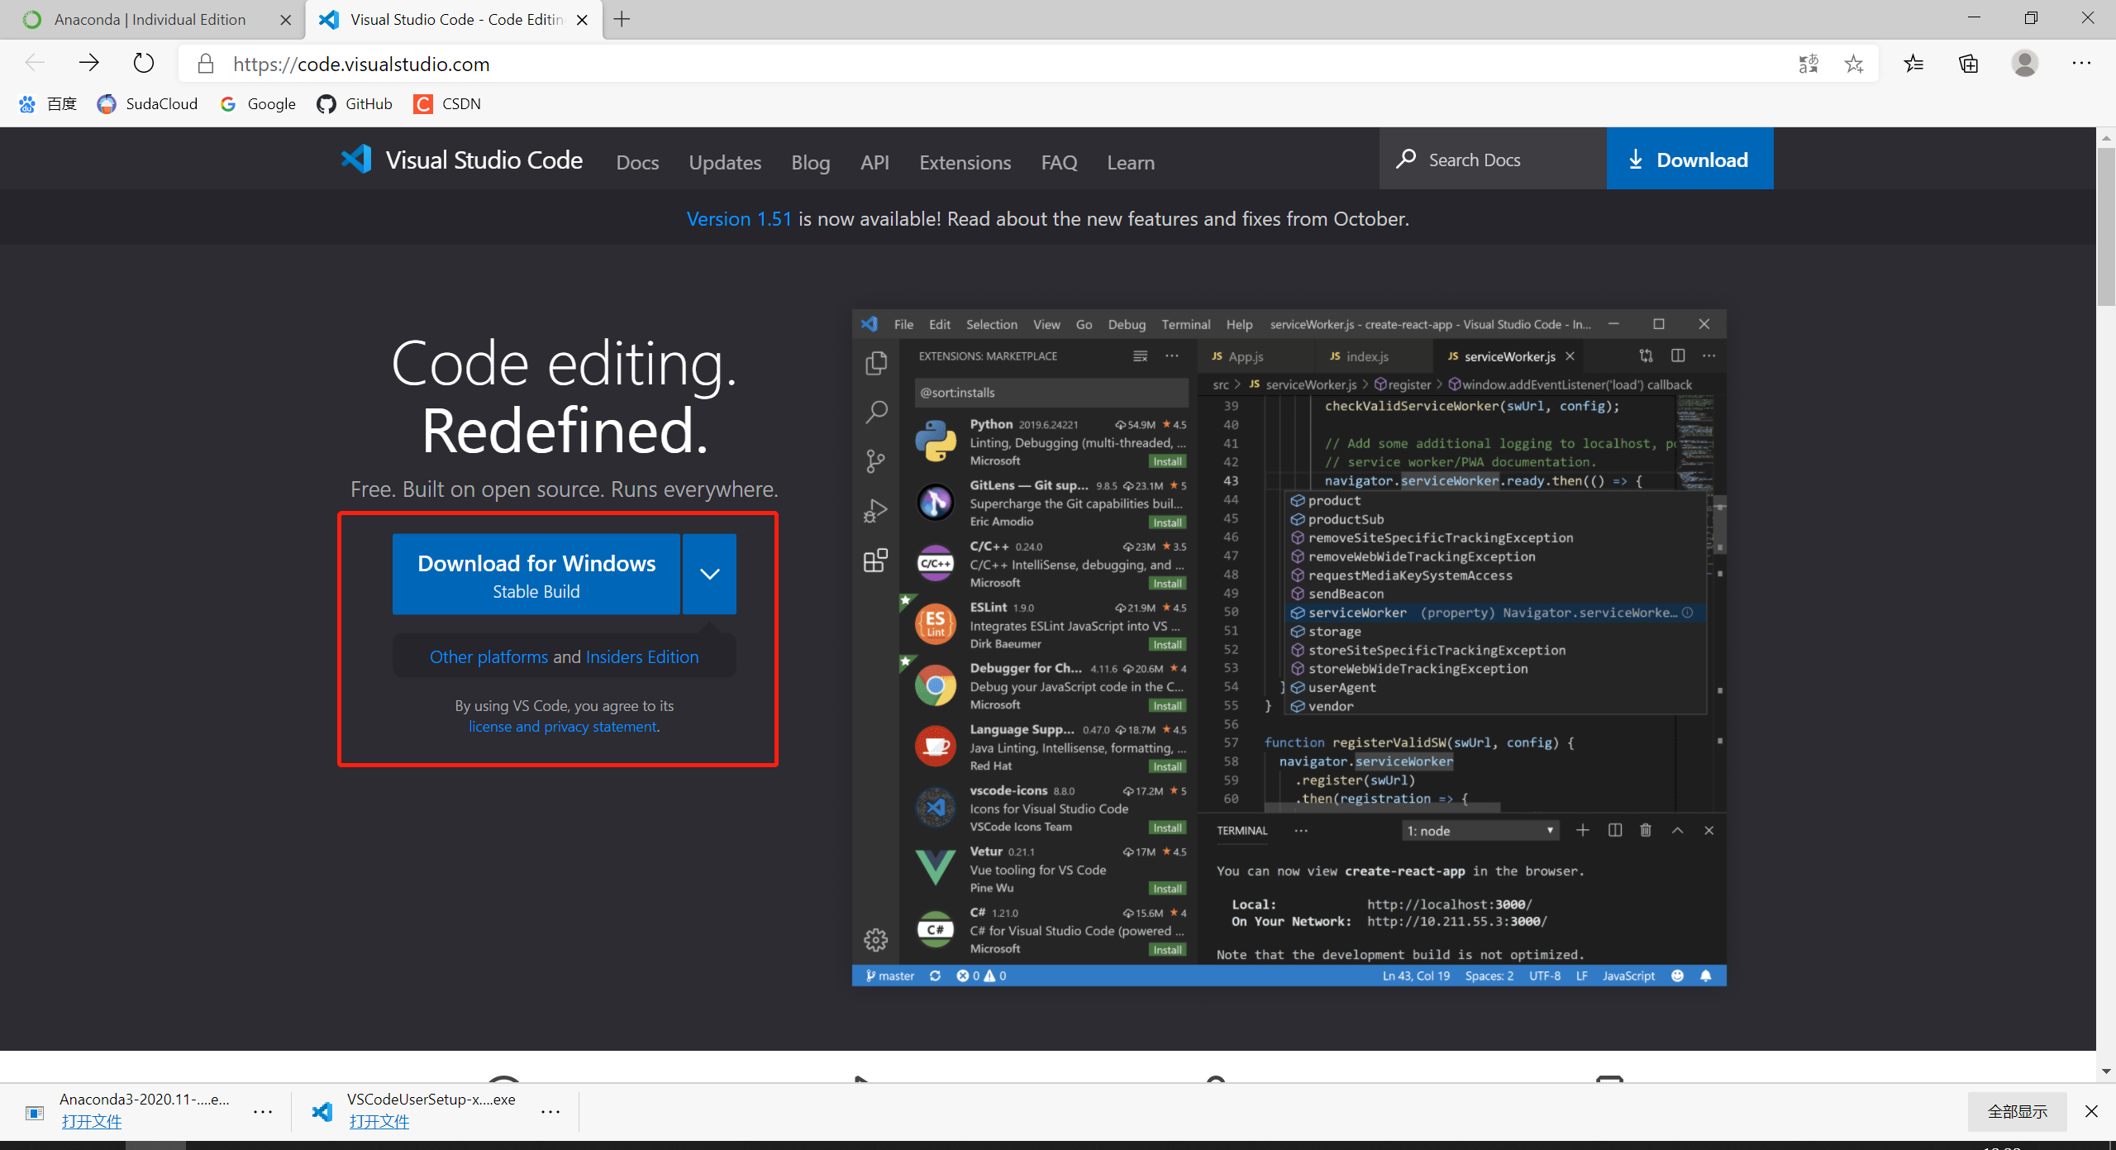Click the browser refresh icon
This screenshot has width=2116, height=1150.
click(x=144, y=64)
